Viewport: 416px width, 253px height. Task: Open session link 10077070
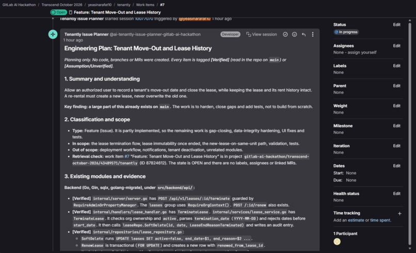tap(144, 19)
